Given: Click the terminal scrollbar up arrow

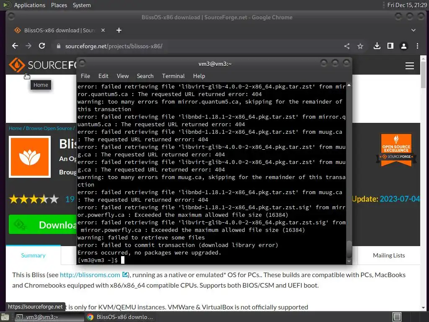Looking at the screenshot, I should (349, 86).
